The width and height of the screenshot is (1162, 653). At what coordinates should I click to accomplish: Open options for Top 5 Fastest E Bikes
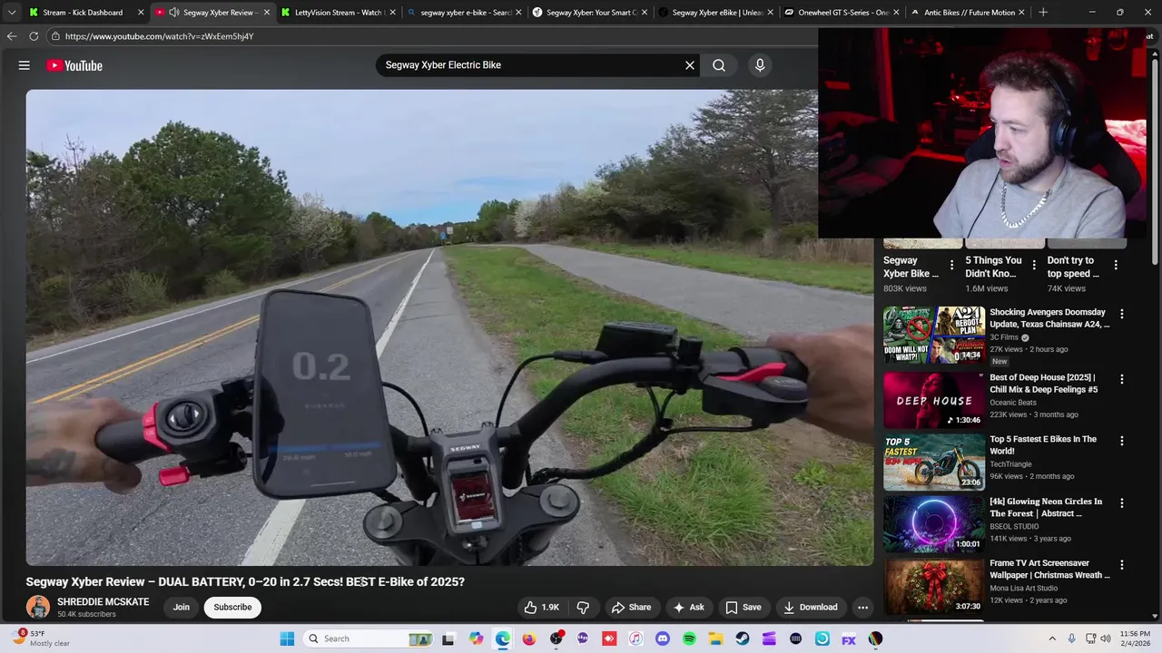(x=1122, y=441)
